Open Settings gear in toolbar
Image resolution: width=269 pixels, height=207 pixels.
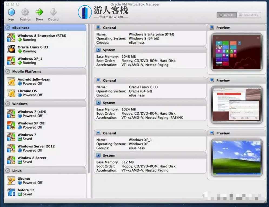coord(25,12)
